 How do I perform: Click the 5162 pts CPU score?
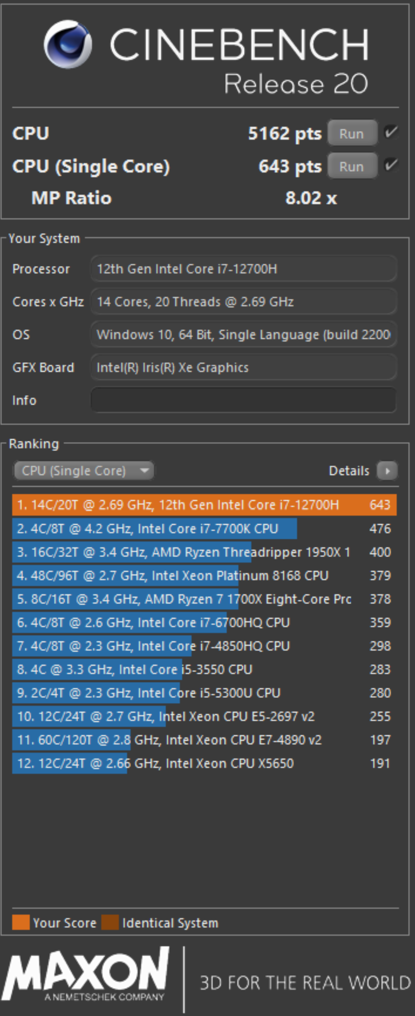click(285, 134)
